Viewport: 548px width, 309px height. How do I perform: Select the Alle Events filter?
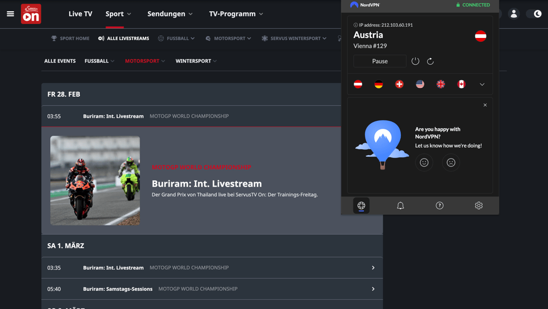[x=60, y=61]
